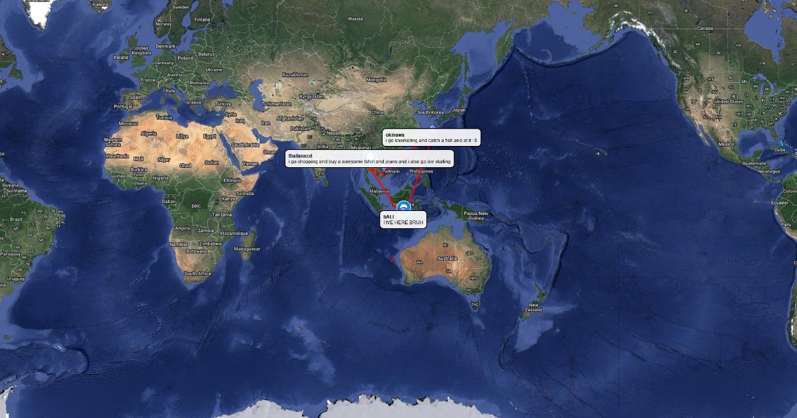Click the short red line west of Australia
The height and width of the screenshot is (418, 797).
(x=393, y=259)
